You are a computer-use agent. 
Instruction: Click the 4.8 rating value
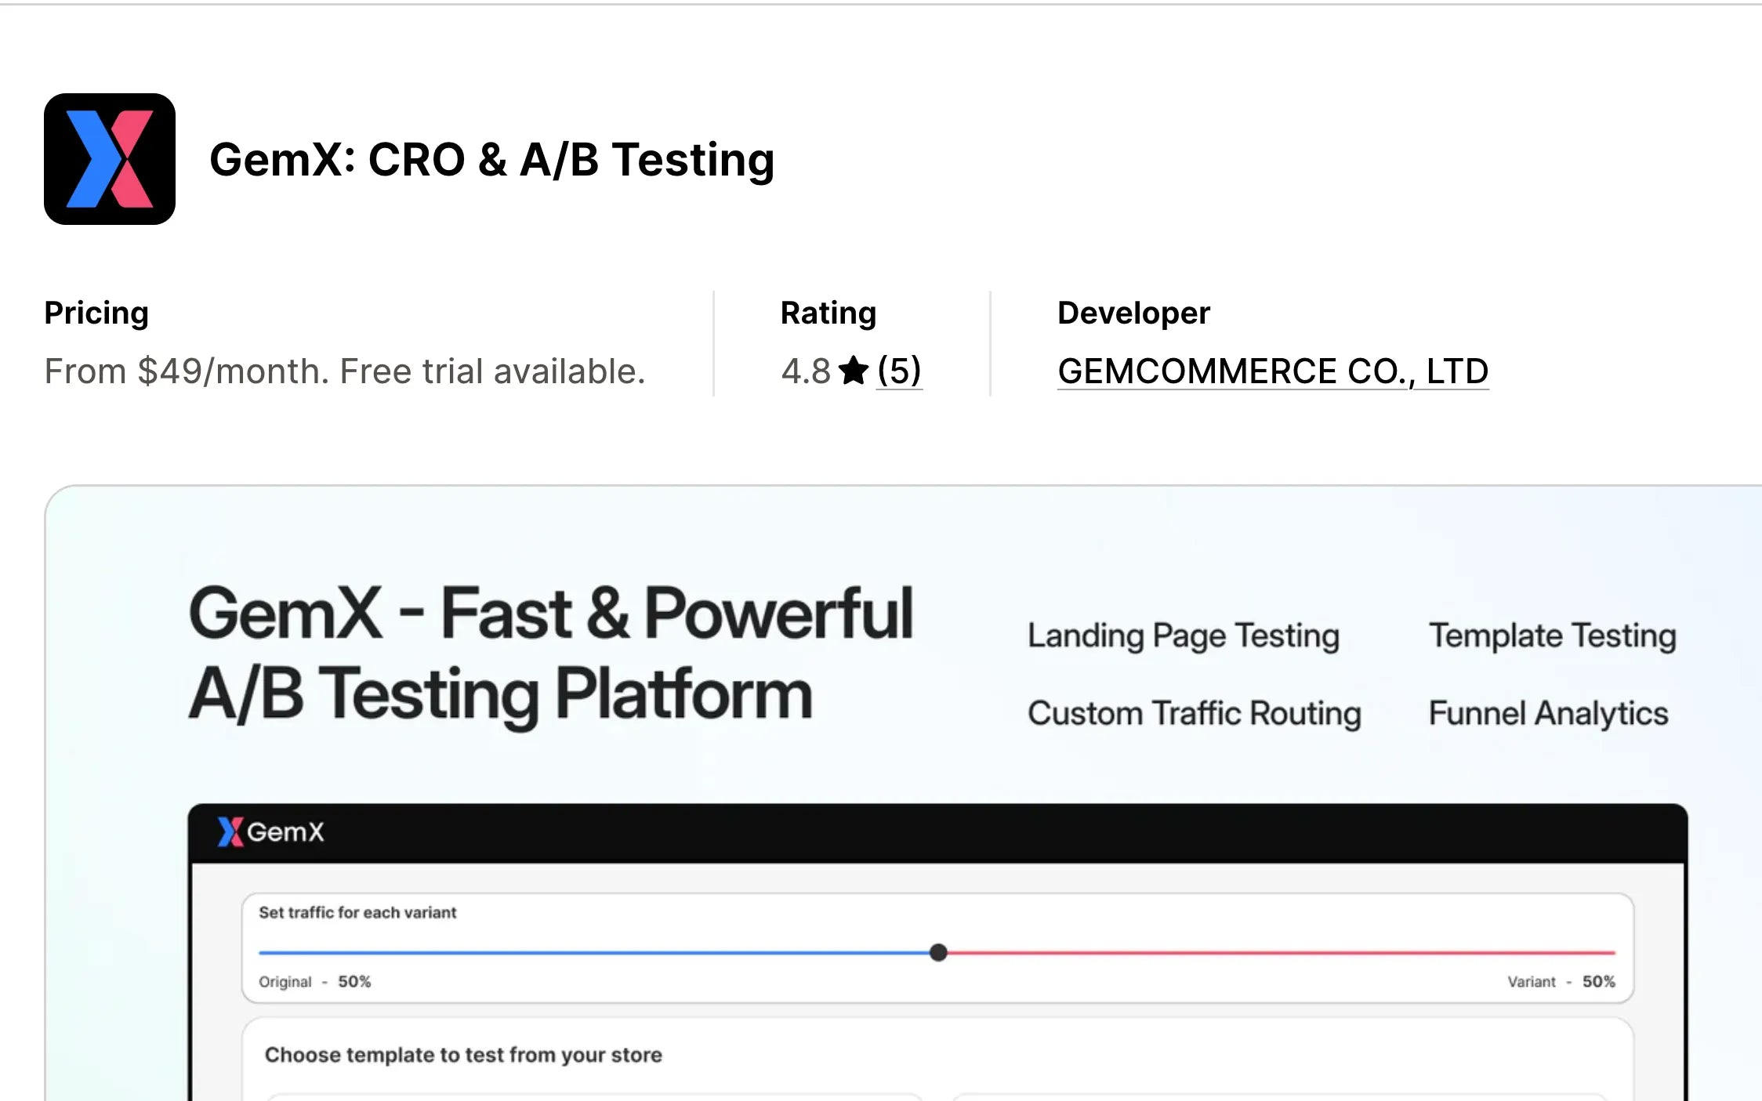(x=805, y=371)
